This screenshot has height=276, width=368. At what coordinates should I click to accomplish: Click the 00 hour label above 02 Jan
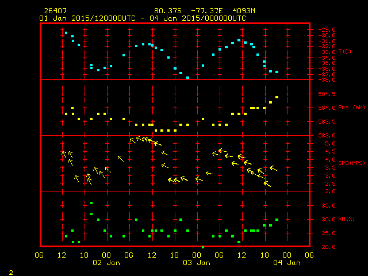[x=106, y=255]
